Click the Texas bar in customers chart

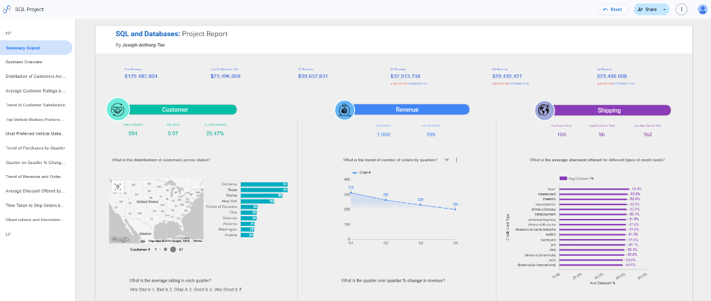pos(265,190)
